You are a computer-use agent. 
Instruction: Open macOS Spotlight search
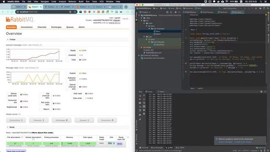[261, 2]
